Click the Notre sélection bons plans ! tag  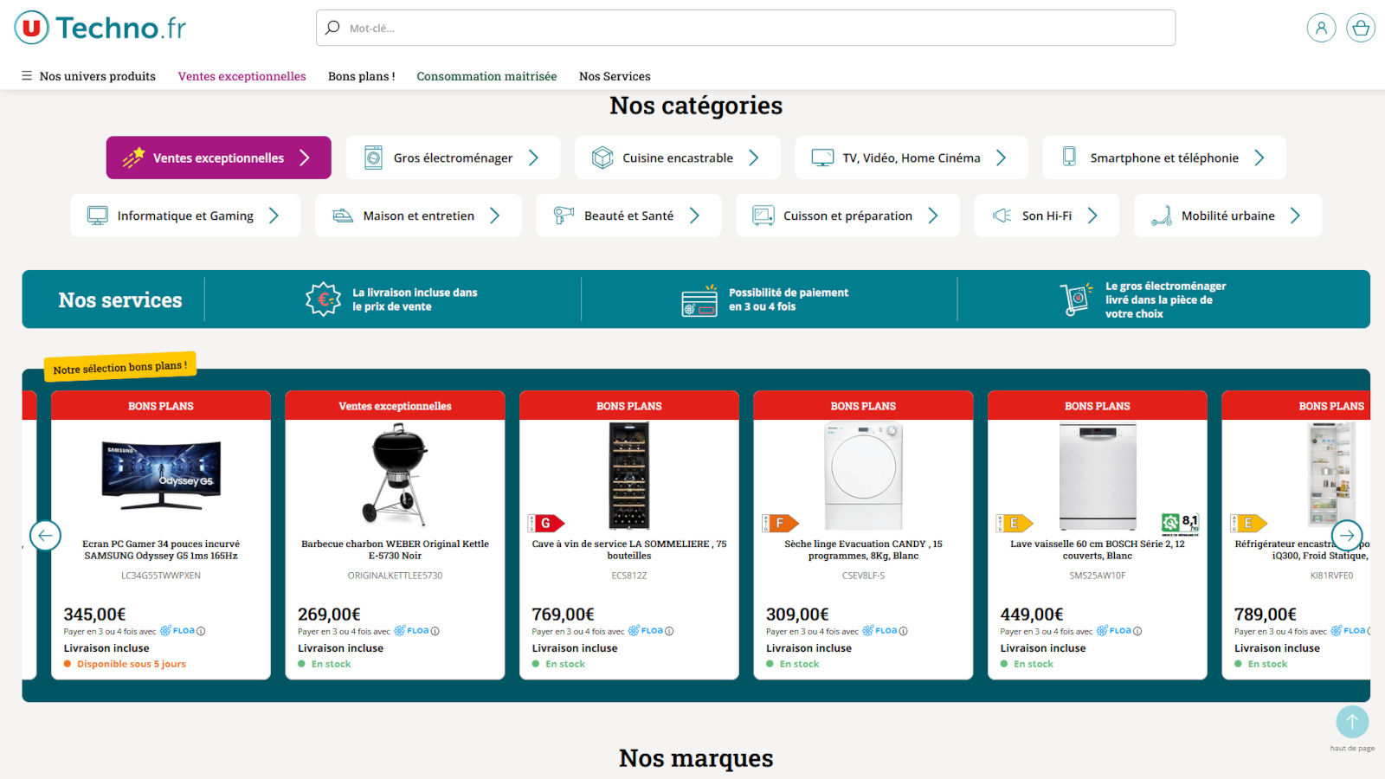pos(120,367)
